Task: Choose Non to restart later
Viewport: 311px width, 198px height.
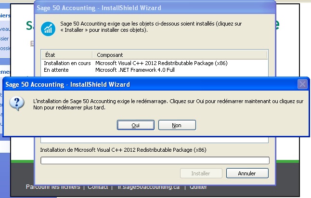Action: tap(177, 125)
